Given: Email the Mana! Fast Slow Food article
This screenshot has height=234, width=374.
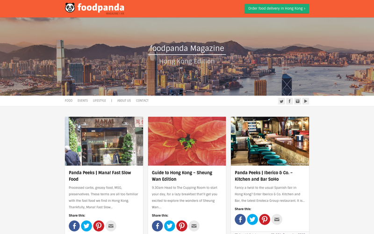Looking at the screenshot, I should pyautogui.click(x=111, y=226).
